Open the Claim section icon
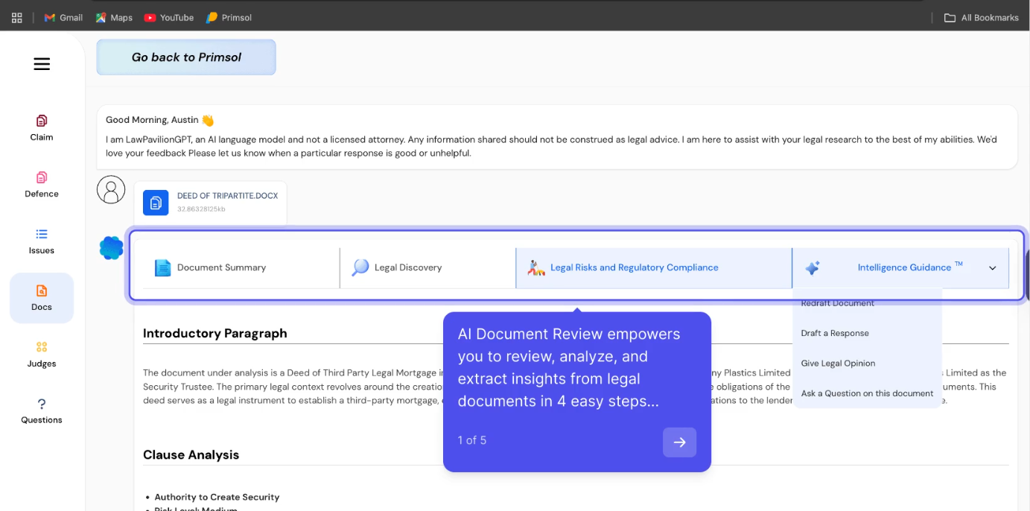Viewport: 1030px width, 511px height. [42, 121]
